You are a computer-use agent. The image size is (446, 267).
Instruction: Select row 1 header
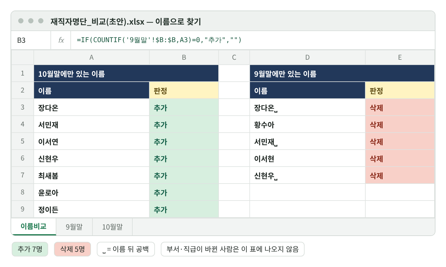tap(23, 73)
